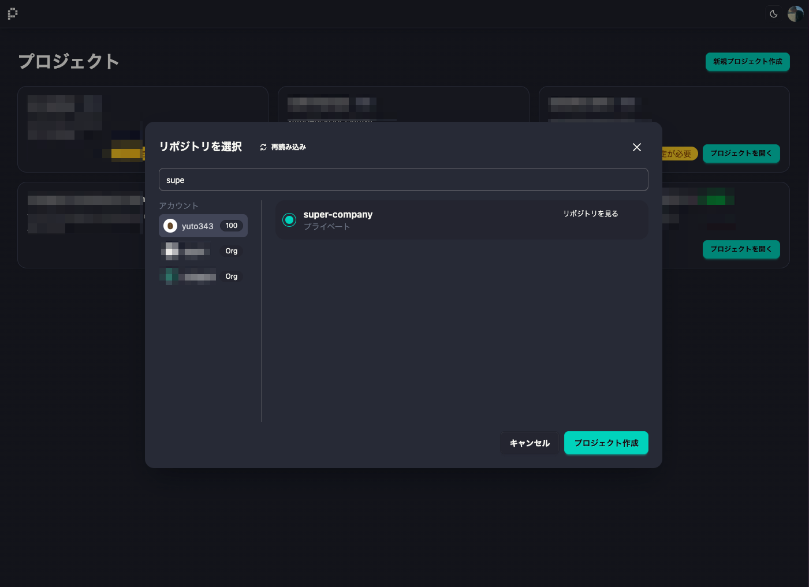Select the first Org account
The image size is (809, 587).
[203, 251]
